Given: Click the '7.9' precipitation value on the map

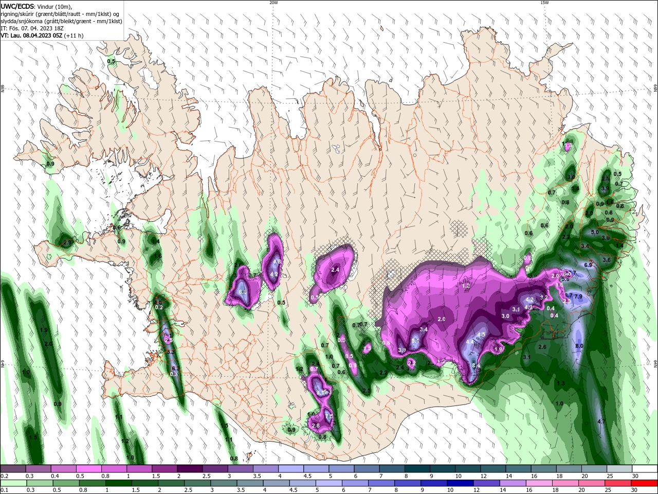Looking at the screenshot, I should tap(578, 296).
